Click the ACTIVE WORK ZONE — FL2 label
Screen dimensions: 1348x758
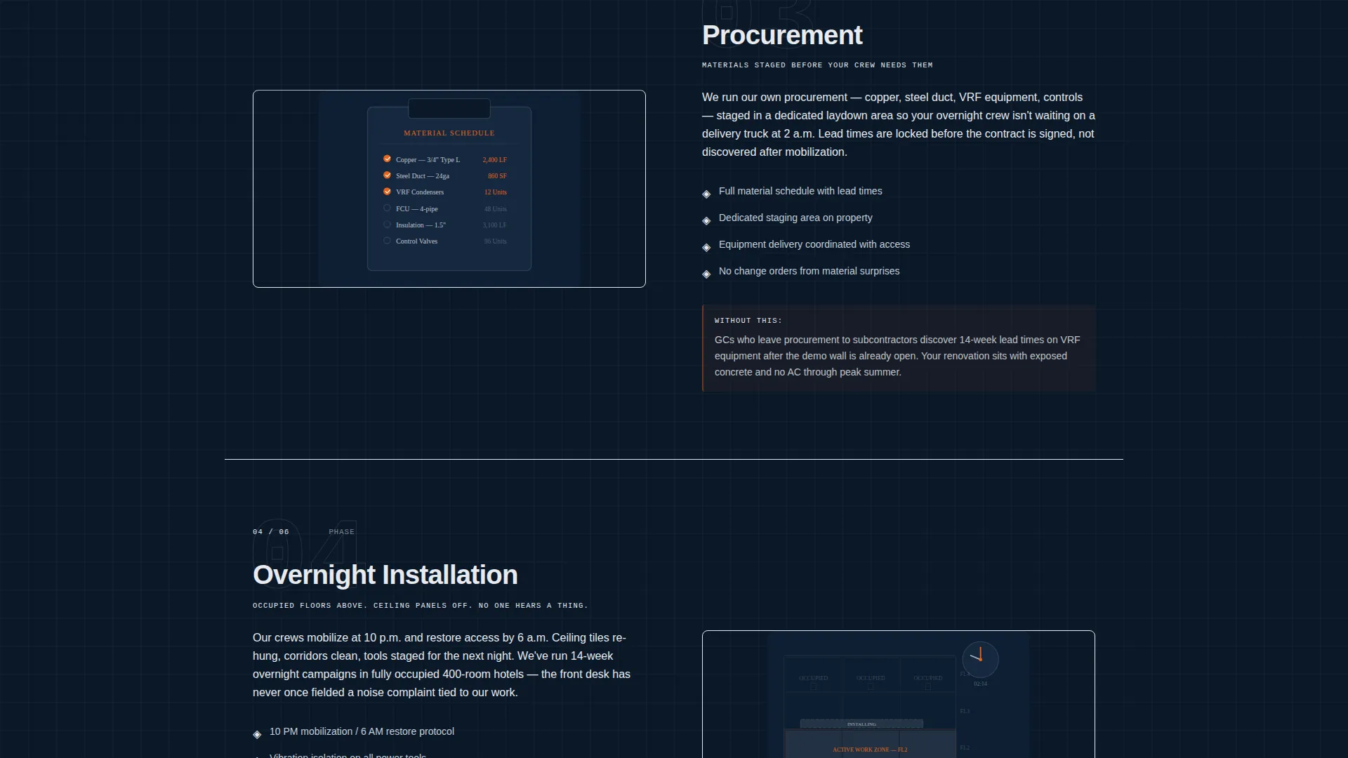coord(870,750)
